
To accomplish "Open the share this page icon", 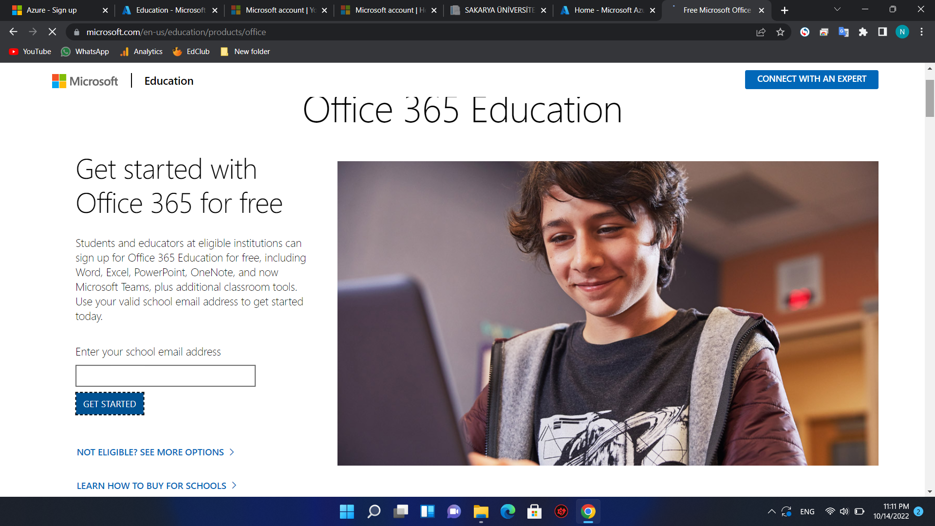I will (761, 32).
